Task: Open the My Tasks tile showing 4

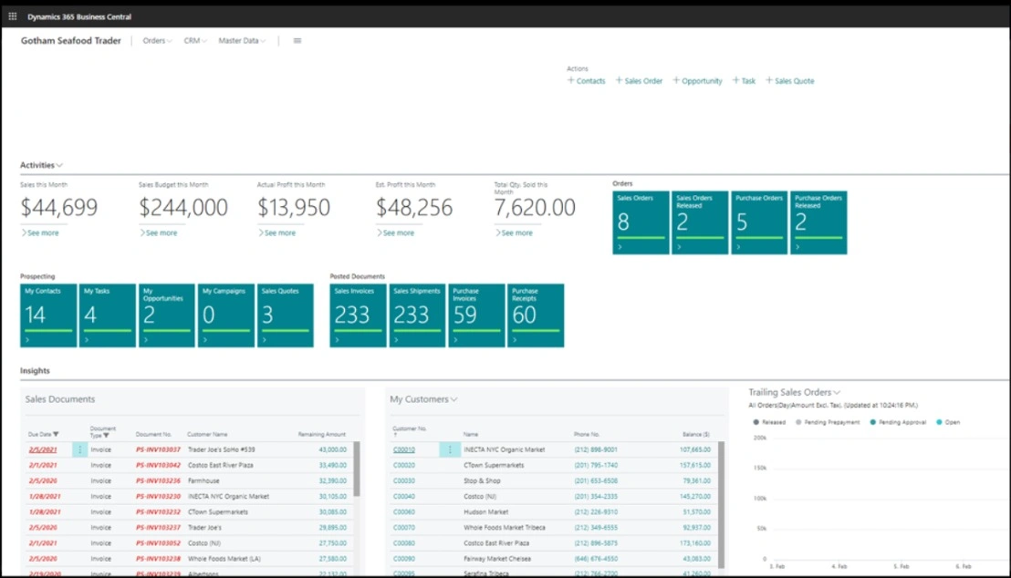Action: point(108,315)
